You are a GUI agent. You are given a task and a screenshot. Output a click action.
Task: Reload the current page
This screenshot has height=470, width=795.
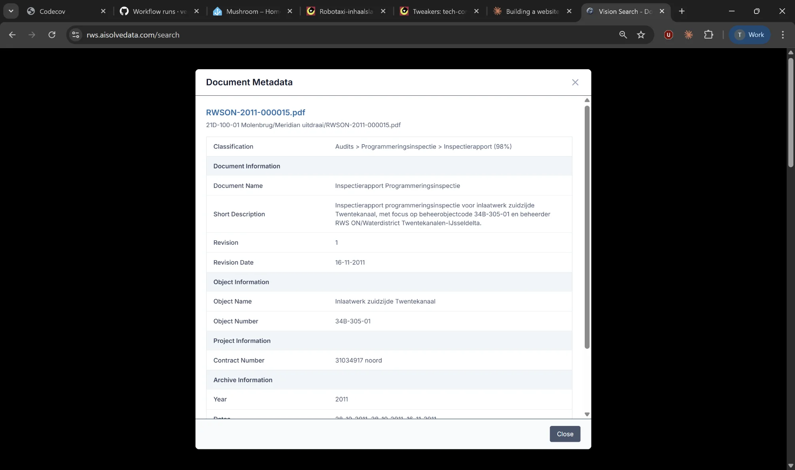52,35
